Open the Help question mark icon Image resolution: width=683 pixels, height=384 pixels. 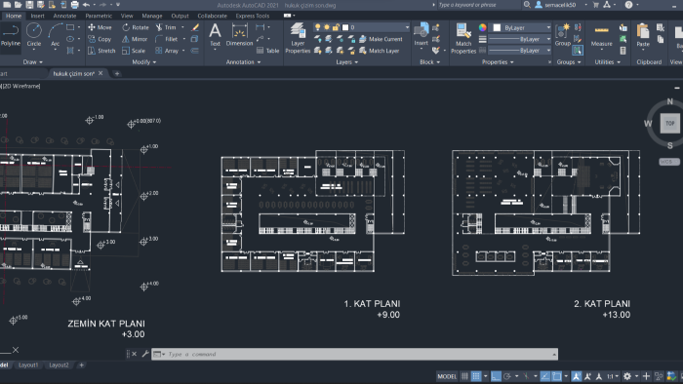click(x=628, y=5)
